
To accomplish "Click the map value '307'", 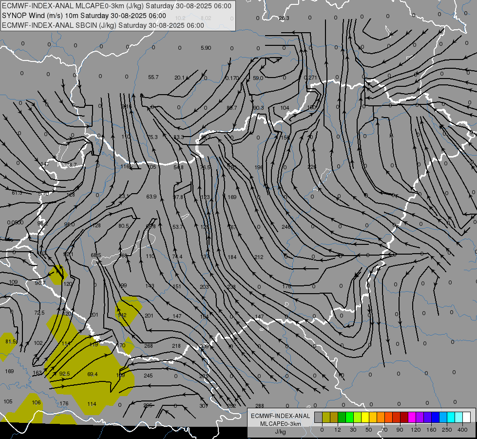I will pos(204,406).
